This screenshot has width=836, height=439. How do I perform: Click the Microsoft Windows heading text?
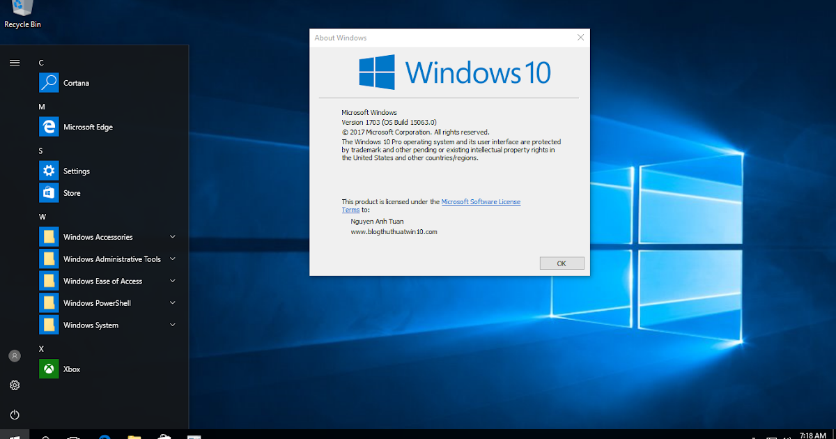tap(369, 112)
